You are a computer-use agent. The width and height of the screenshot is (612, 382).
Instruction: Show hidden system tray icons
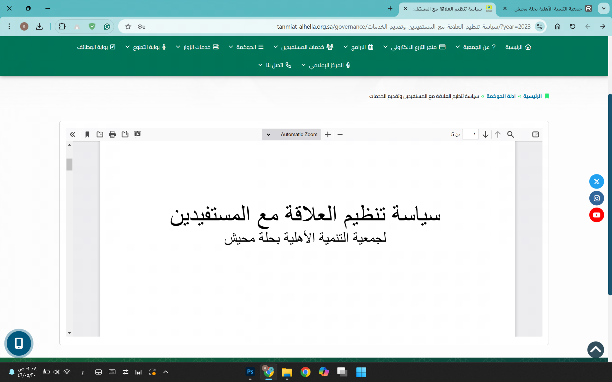(x=166, y=372)
